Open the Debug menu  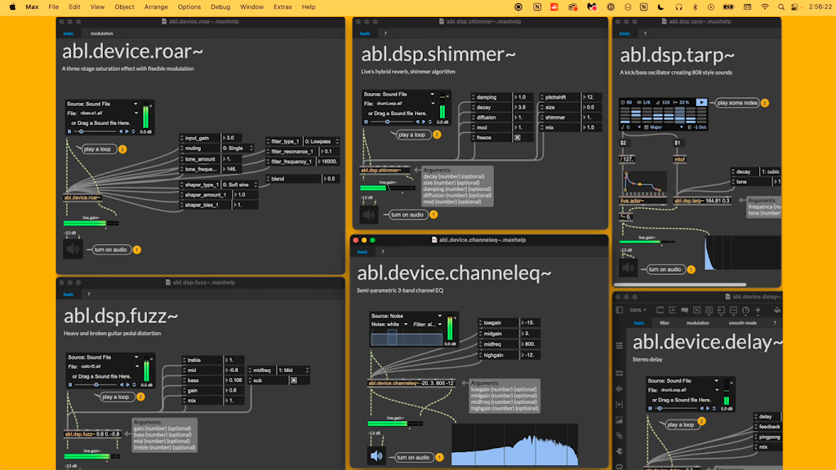(220, 7)
